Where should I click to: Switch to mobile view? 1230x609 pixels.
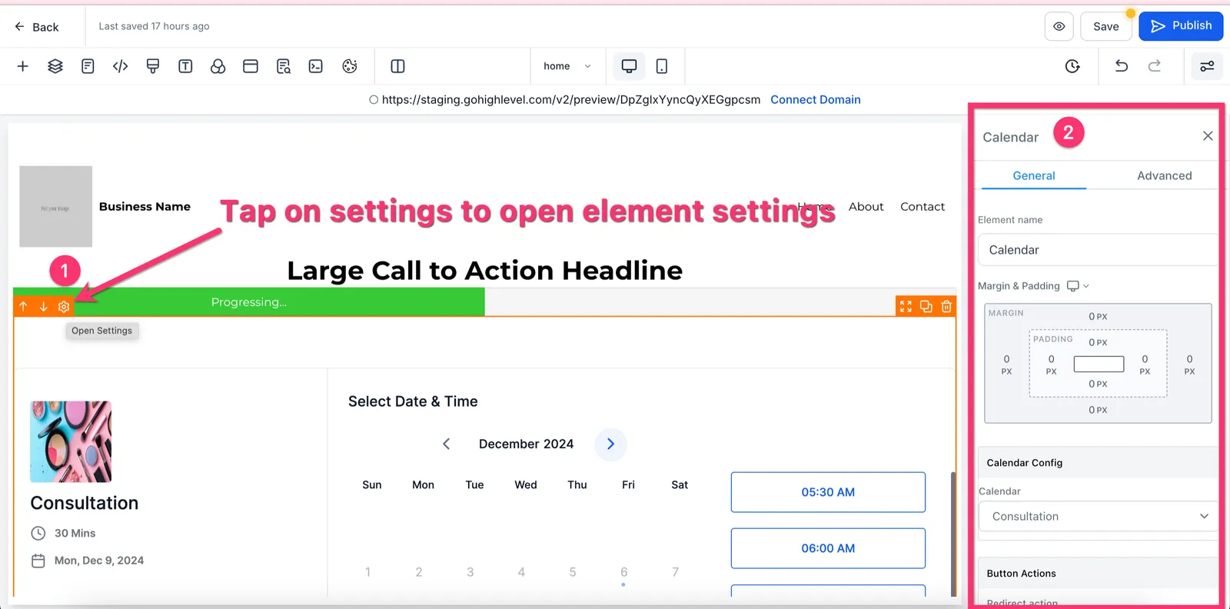(x=662, y=66)
